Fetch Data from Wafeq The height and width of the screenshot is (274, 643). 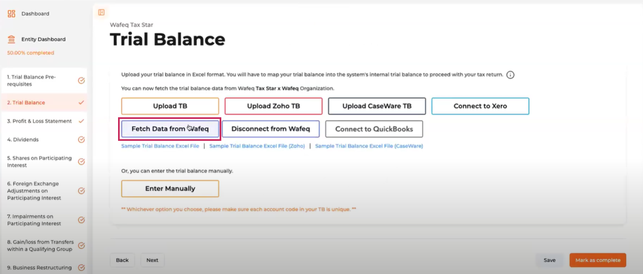click(x=170, y=129)
